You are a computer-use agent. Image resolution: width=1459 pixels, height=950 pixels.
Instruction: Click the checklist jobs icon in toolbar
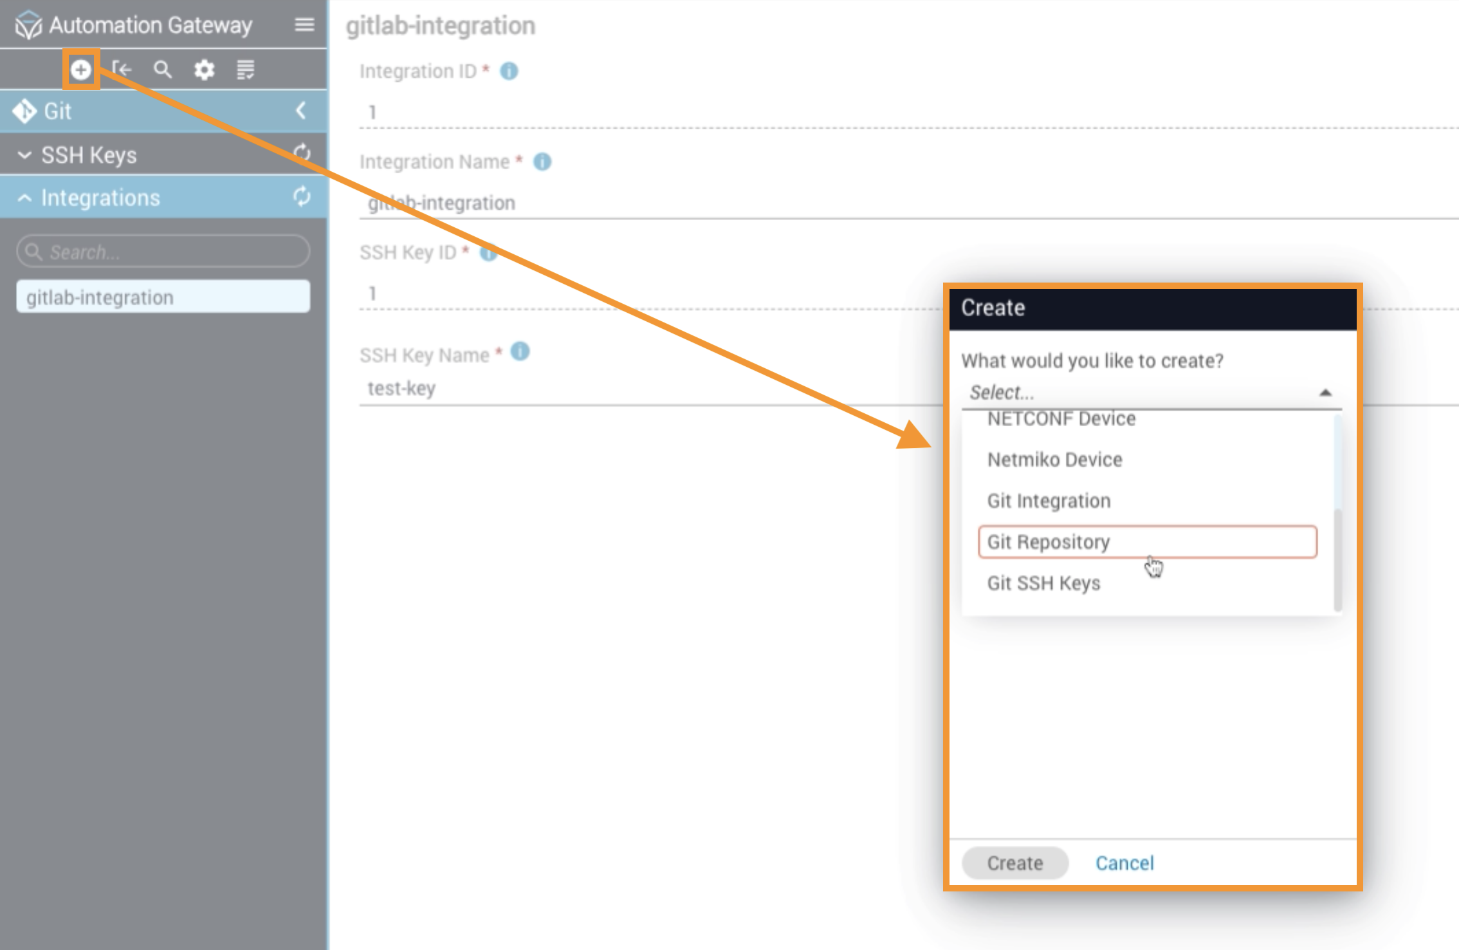click(x=245, y=70)
